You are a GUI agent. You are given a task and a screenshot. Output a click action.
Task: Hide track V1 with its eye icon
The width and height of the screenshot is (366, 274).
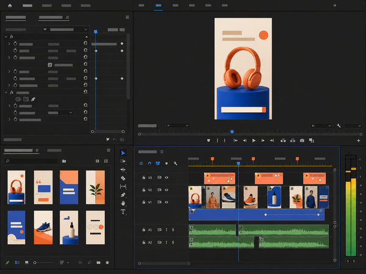(167, 202)
